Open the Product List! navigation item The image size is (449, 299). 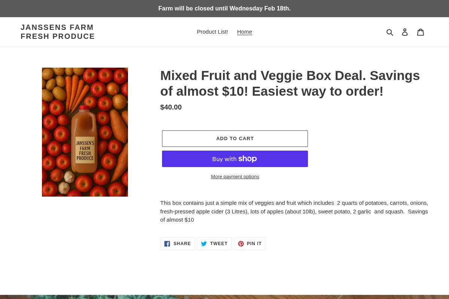tap(212, 32)
